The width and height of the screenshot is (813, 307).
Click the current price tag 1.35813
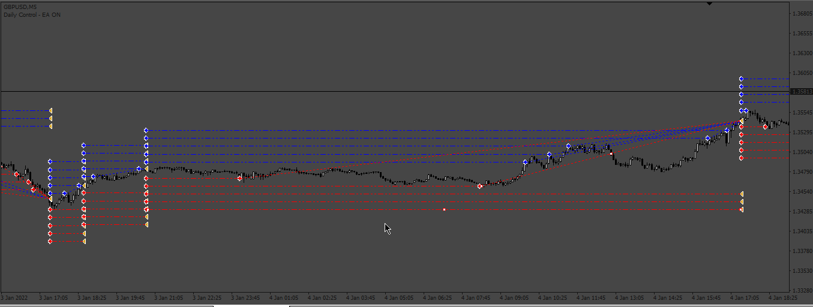coord(802,92)
